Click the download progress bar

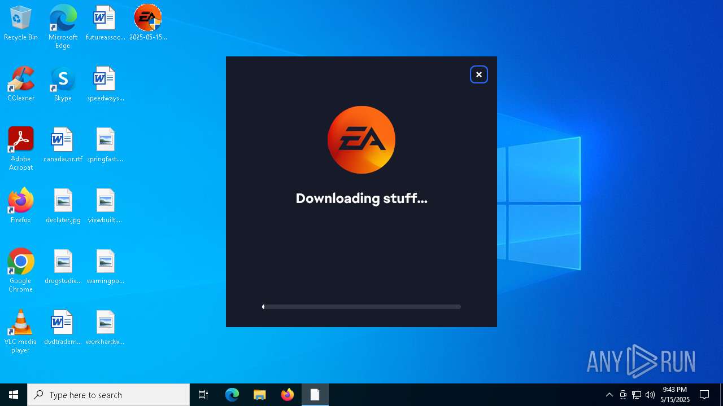tap(361, 307)
